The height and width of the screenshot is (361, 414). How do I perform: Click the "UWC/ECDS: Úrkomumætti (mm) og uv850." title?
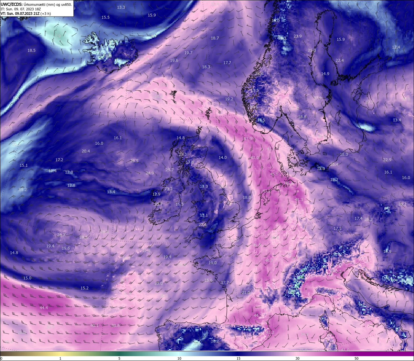click(36, 5)
